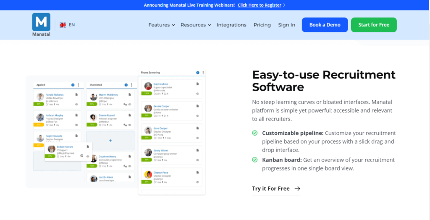Click Courtney Henry's gears icon
The width and height of the screenshot is (430, 220).
click(x=125, y=166)
